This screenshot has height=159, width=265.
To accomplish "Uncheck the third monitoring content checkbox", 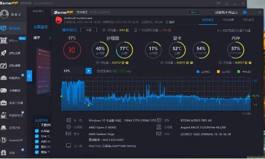I will click(37, 136).
